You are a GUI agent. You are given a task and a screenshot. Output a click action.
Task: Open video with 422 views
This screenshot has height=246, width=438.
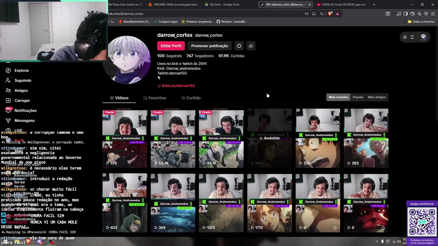125,203
